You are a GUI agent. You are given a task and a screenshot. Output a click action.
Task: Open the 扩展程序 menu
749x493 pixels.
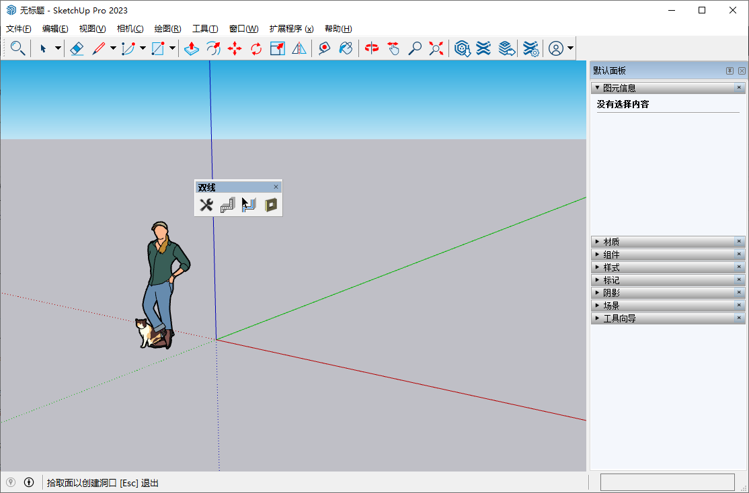[291, 29]
